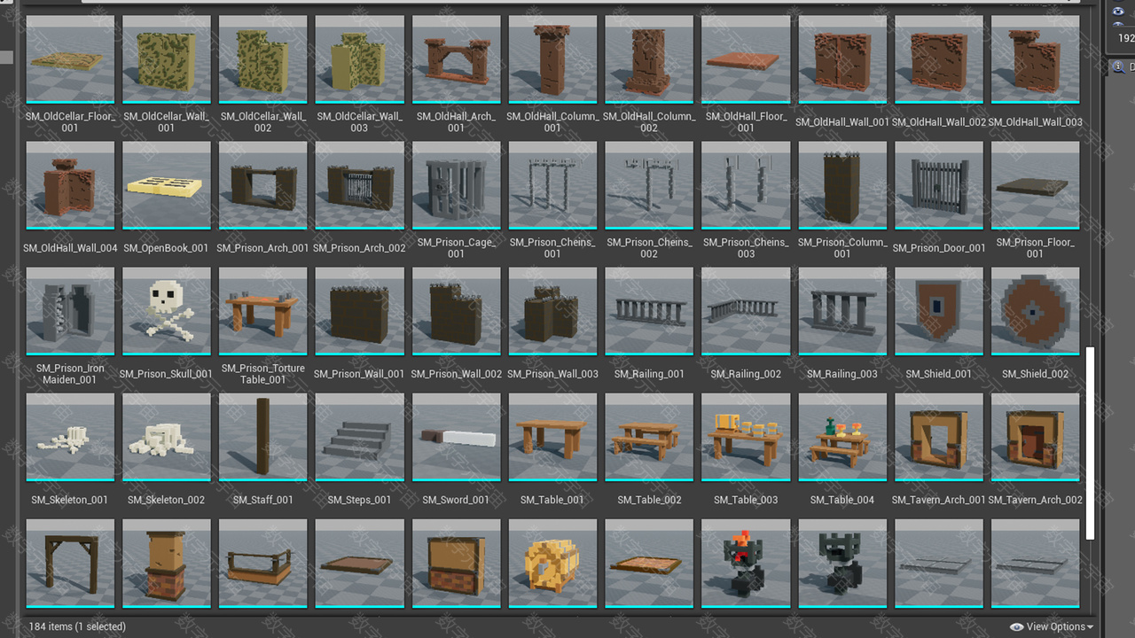Screen dimensions: 1135x638
Task: Select the dark gargoyle statue without flame
Action: (x=842, y=563)
